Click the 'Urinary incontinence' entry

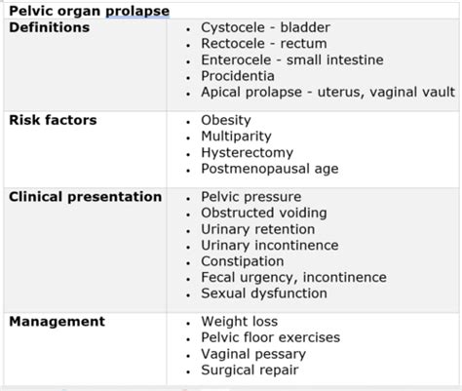[x=270, y=246]
